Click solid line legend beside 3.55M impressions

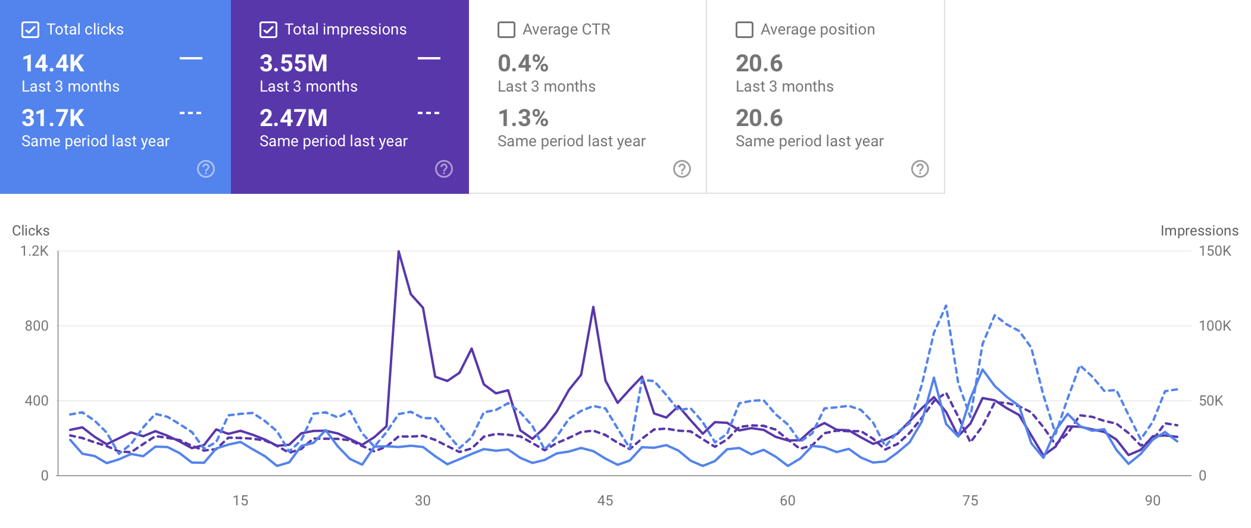coord(429,58)
